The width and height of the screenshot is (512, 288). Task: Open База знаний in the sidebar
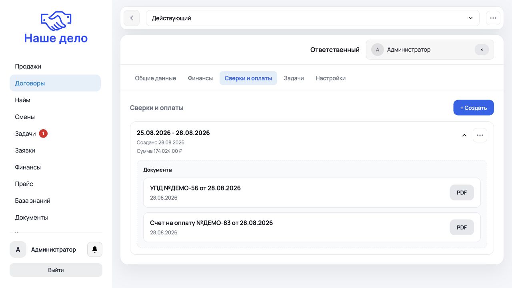click(x=55, y=201)
